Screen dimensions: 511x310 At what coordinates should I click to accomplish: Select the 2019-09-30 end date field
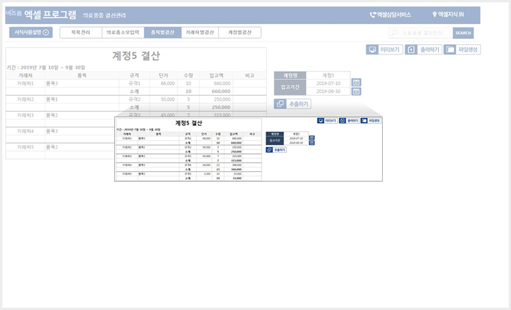click(x=328, y=92)
